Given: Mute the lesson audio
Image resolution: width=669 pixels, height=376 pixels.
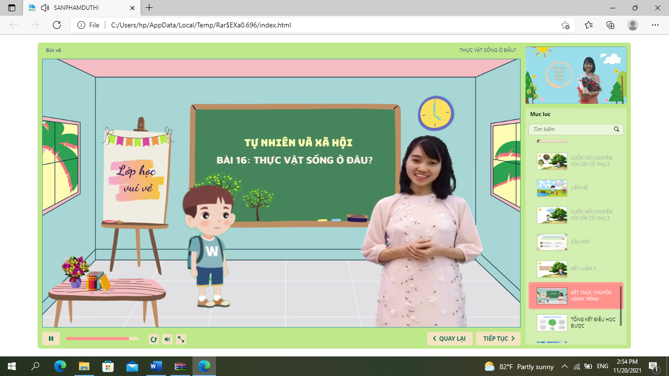Looking at the screenshot, I should pos(167,339).
